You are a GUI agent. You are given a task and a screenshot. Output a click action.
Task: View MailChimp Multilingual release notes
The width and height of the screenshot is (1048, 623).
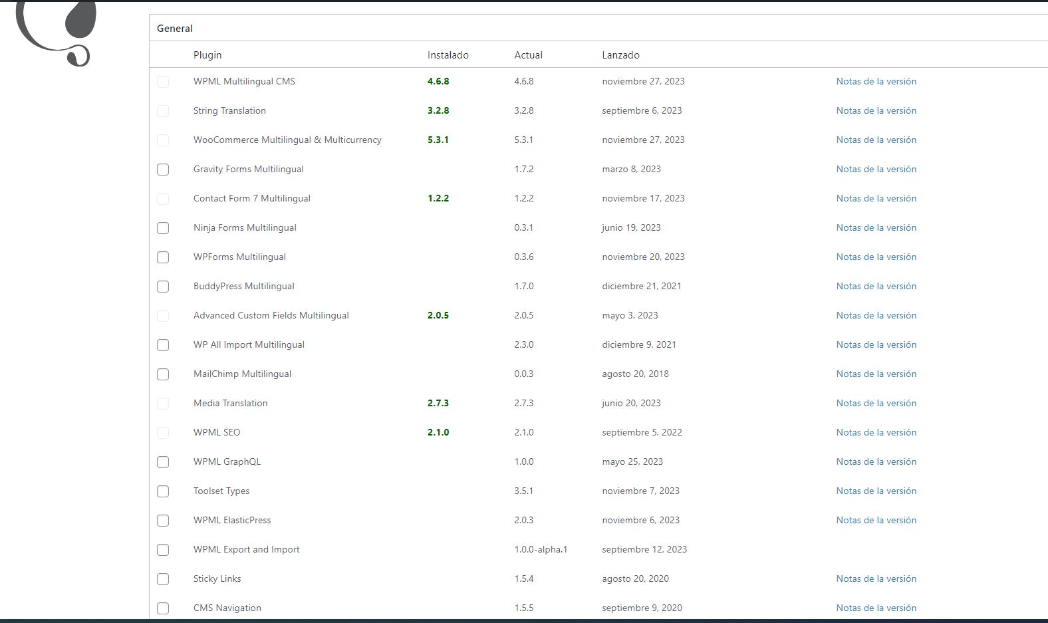coord(876,374)
